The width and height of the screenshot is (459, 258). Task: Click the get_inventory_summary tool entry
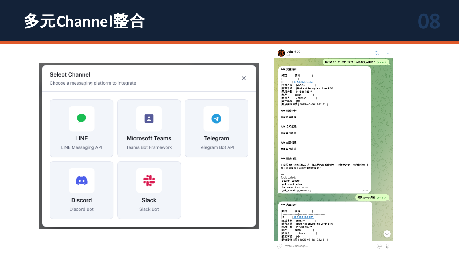pos(297,190)
